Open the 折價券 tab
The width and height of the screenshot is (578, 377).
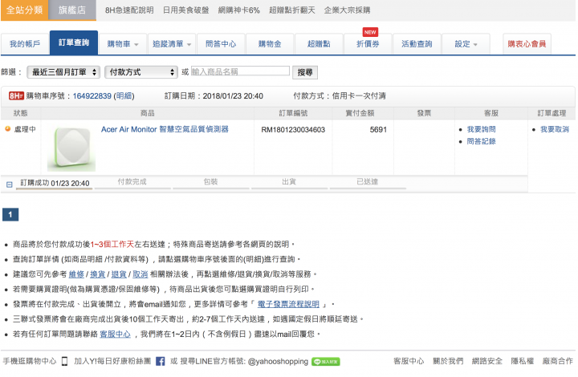pyautogui.click(x=368, y=44)
